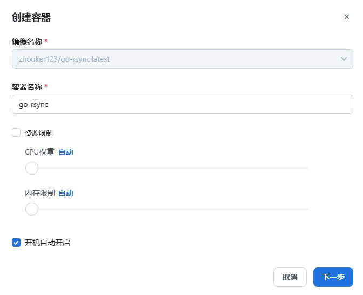Click the 自动 value next to CPU权重
The height and width of the screenshot is (295, 363).
pyautogui.click(x=66, y=152)
